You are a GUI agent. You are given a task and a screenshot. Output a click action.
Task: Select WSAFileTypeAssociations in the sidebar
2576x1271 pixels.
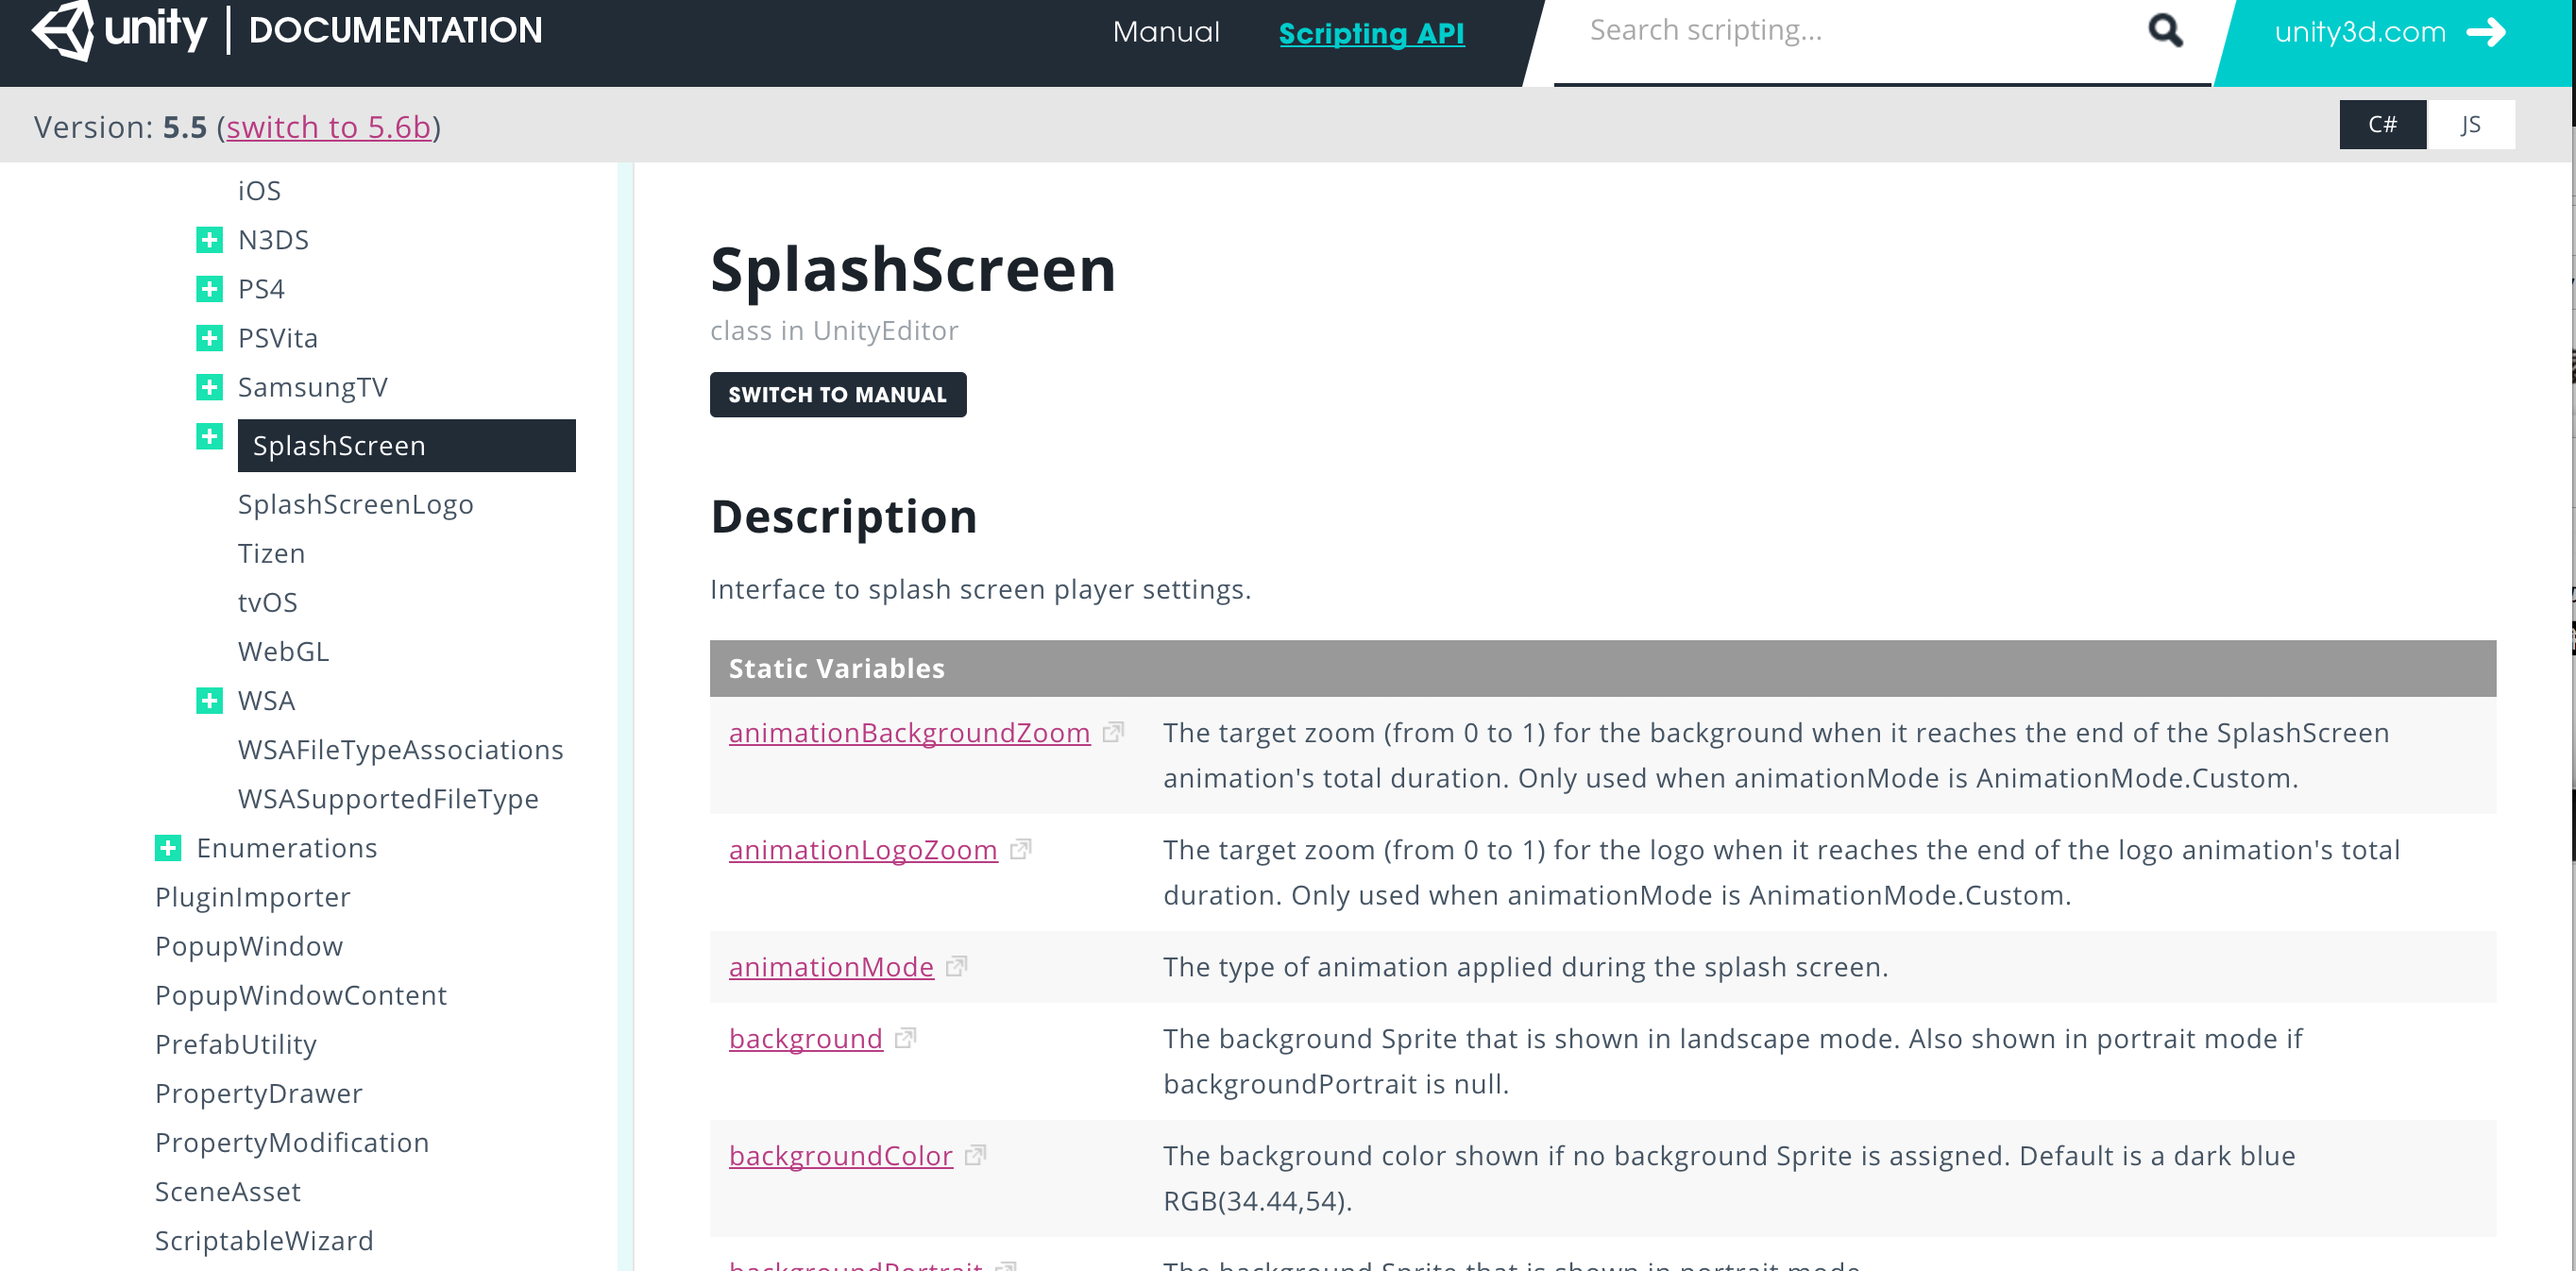pyautogui.click(x=400, y=750)
